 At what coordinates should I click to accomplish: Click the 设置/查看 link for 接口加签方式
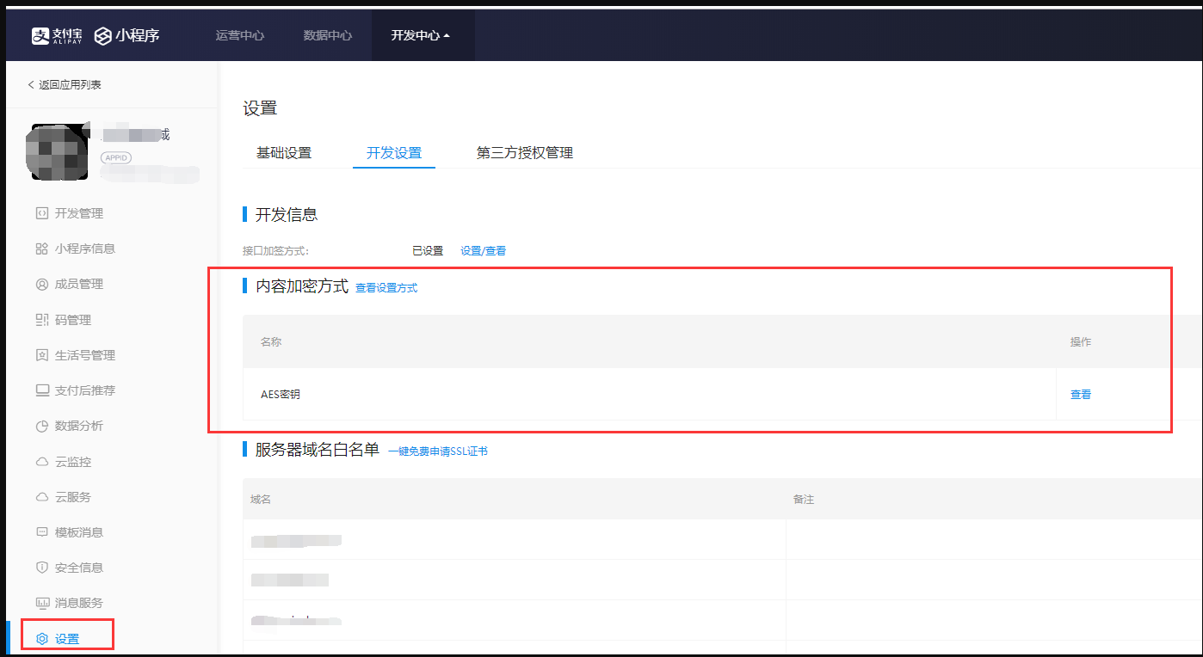[484, 251]
